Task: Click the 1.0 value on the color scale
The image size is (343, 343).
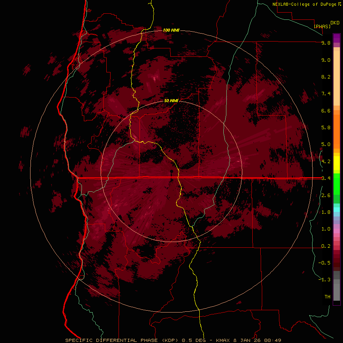Action: click(326, 229)
